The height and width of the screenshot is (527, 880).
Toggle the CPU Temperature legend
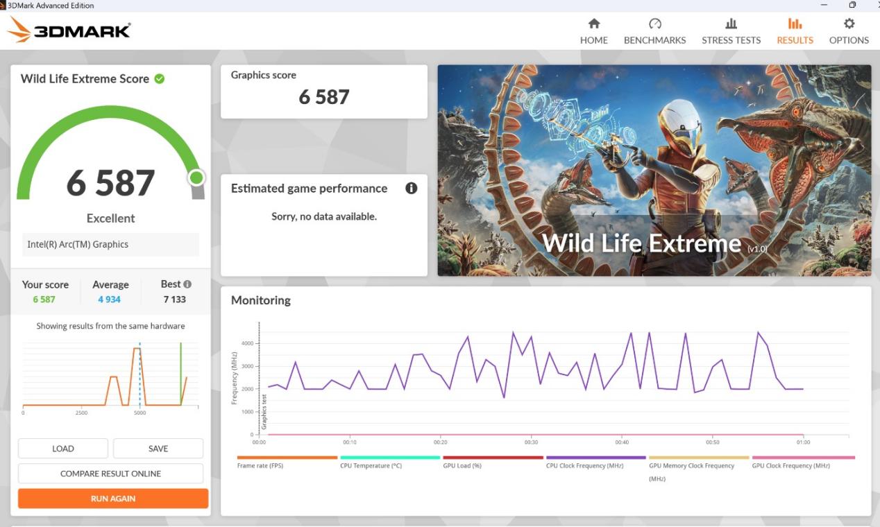[390, 462]
